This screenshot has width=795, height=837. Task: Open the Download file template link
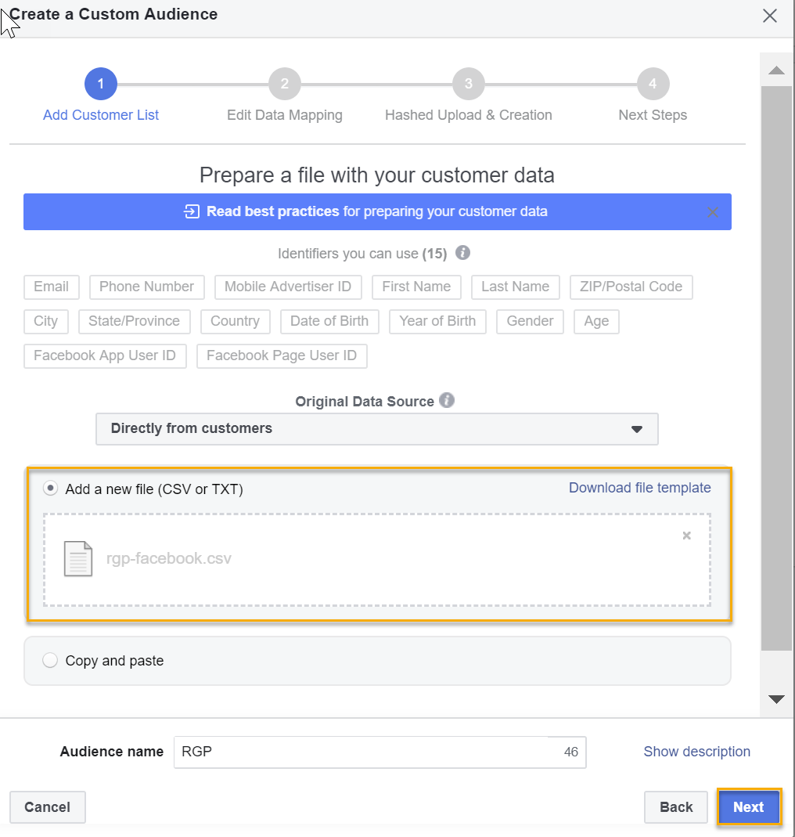point(640,487)
